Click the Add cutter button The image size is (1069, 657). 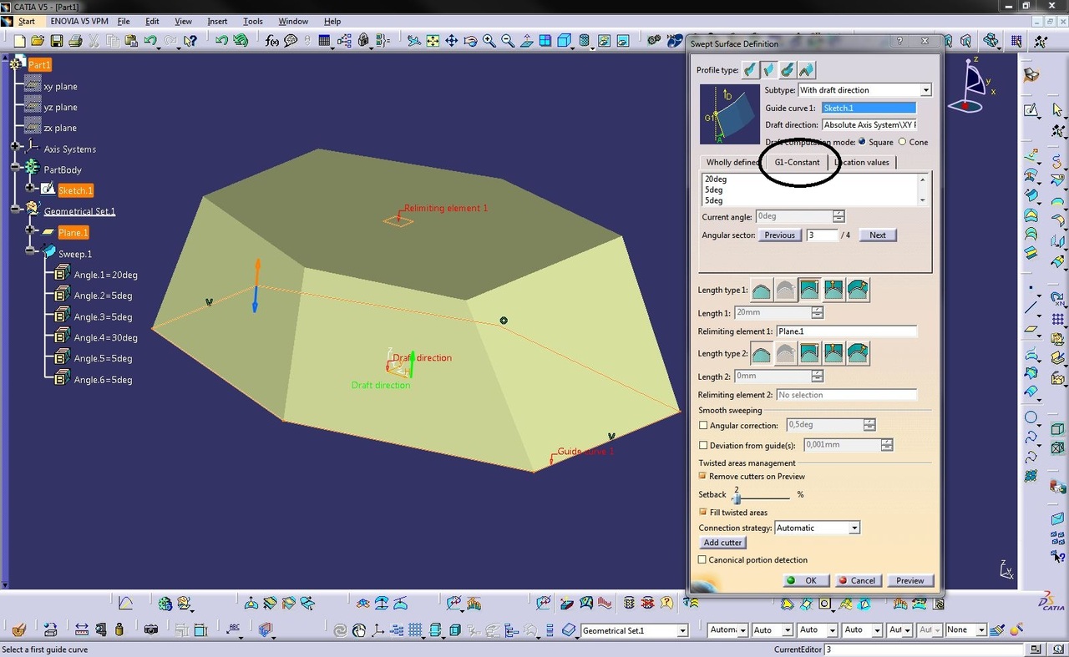click(x=722, y=543)
